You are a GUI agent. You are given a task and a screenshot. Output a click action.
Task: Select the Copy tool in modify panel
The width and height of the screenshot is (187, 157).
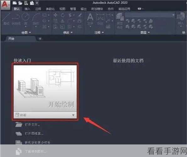pos(55,21)
